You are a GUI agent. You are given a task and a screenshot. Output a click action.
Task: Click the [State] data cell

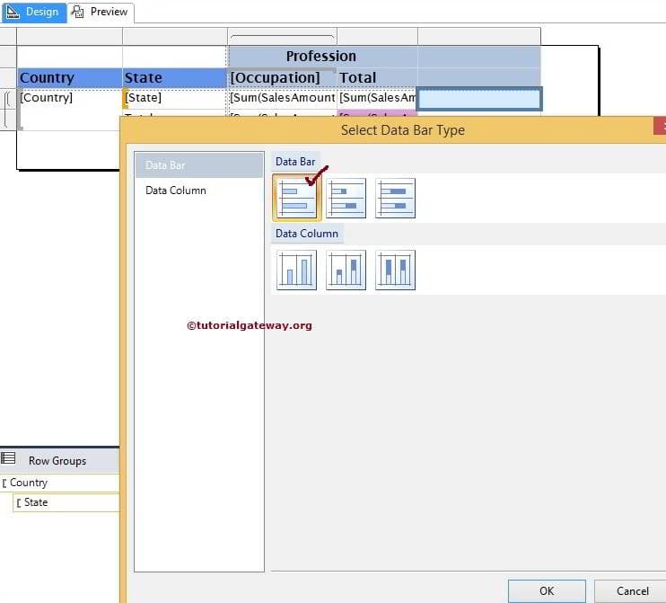coord(174,98)
